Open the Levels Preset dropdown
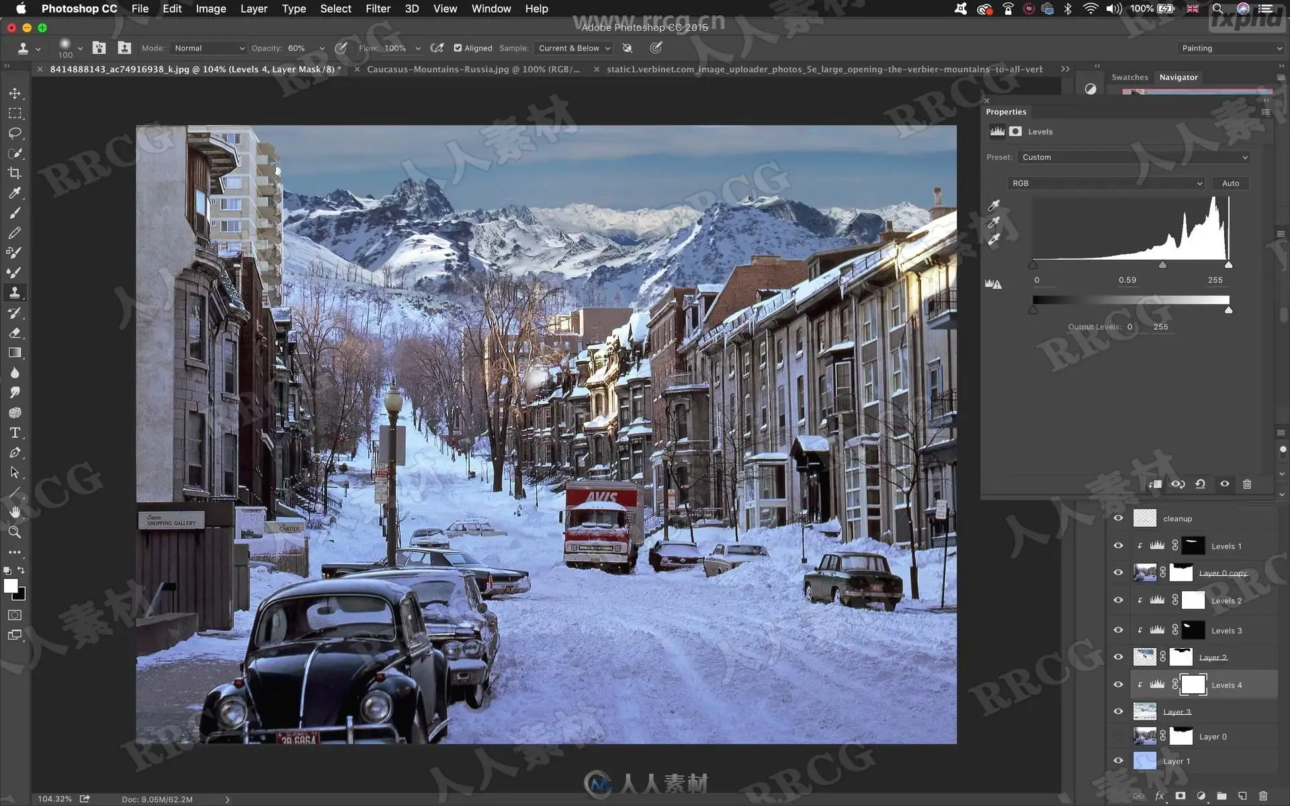This screenshot has width=1290, height=806. (x=1133, y=157)
